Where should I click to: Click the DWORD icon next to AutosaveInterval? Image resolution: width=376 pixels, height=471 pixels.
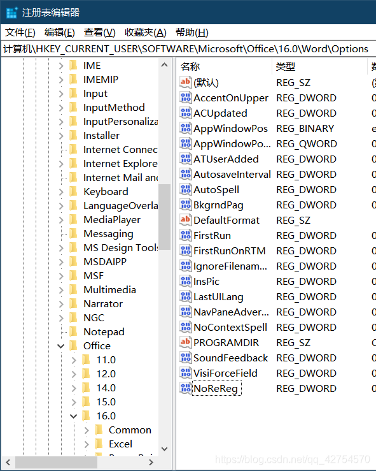point(186,174)
